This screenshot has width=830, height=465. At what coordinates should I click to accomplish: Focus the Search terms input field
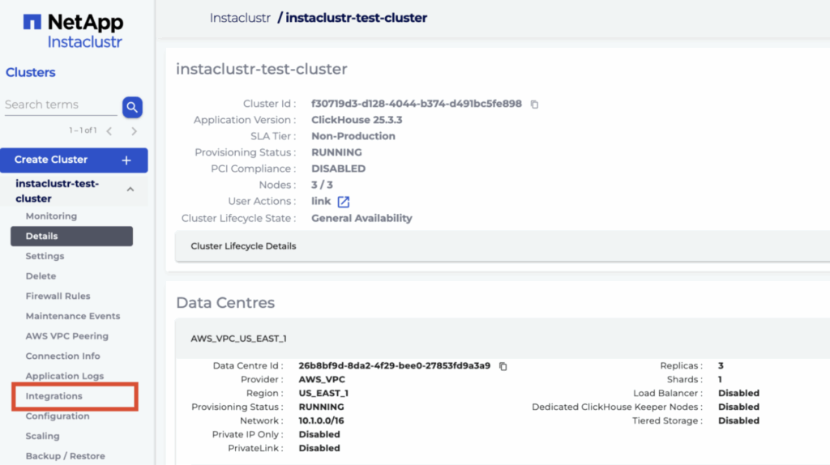pos(60,105)
